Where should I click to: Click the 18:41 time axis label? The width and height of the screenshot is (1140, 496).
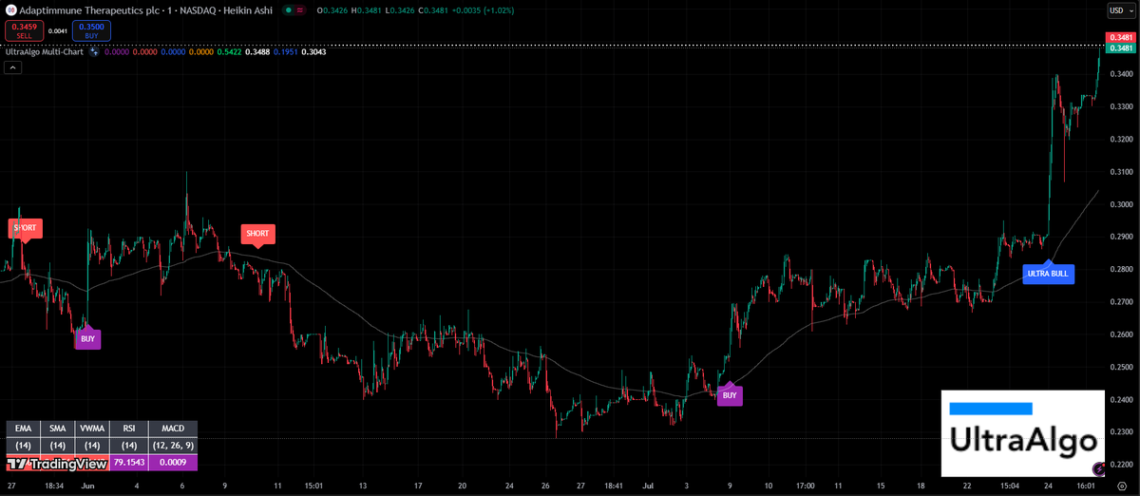click(615, 486)
